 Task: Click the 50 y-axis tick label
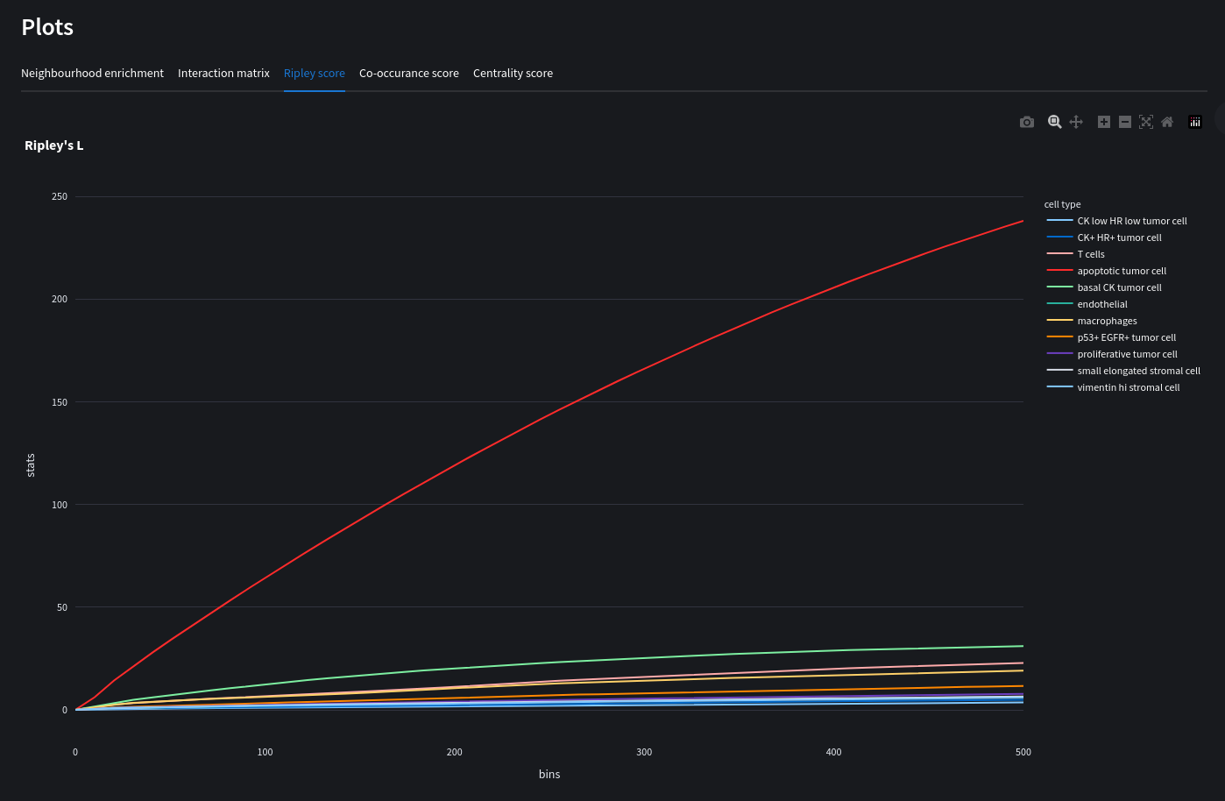point(62,607)
